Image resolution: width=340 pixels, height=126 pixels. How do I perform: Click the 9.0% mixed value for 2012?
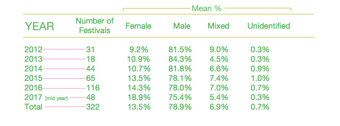click(x=218, y=50)
